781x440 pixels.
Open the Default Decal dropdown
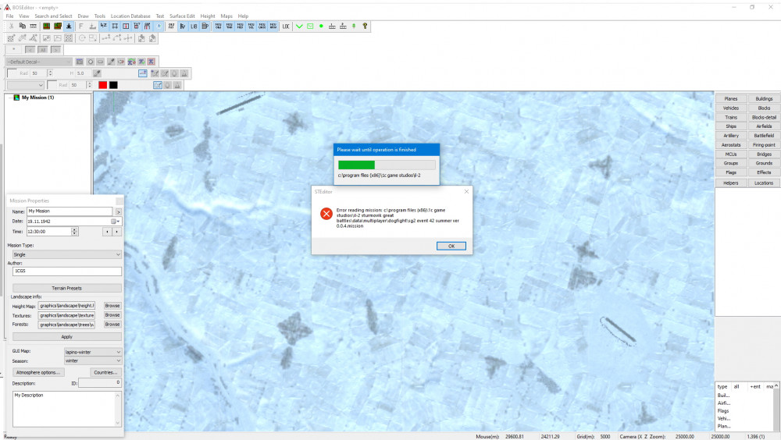(x=39, y=62)
